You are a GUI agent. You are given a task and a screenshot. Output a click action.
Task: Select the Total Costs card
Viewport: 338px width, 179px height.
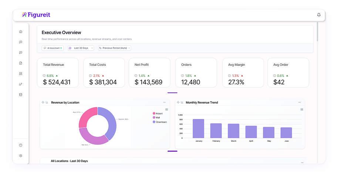pos(104,73)
